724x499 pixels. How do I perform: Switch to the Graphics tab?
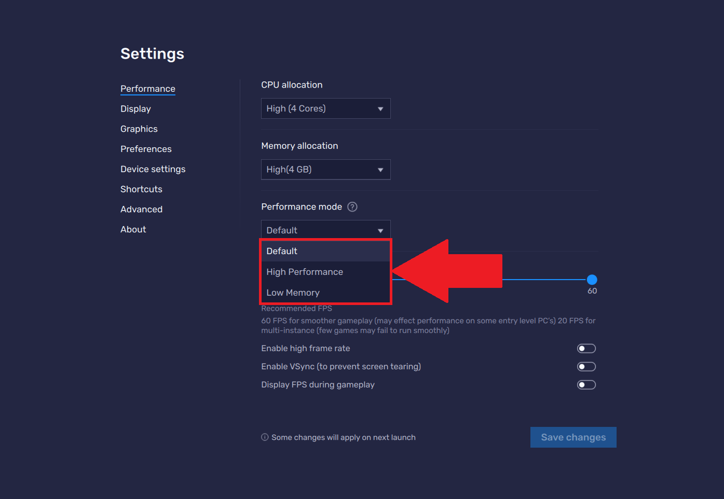(x=139, y=129)
